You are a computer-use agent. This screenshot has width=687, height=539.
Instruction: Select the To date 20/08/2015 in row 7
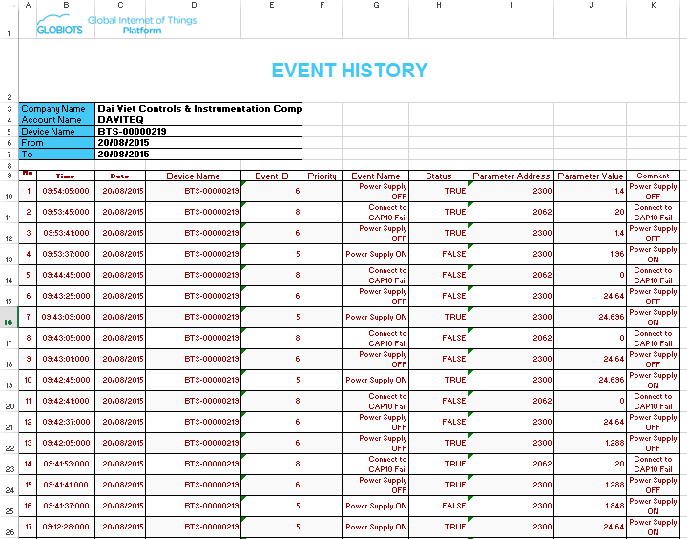(x=198, y=154)
